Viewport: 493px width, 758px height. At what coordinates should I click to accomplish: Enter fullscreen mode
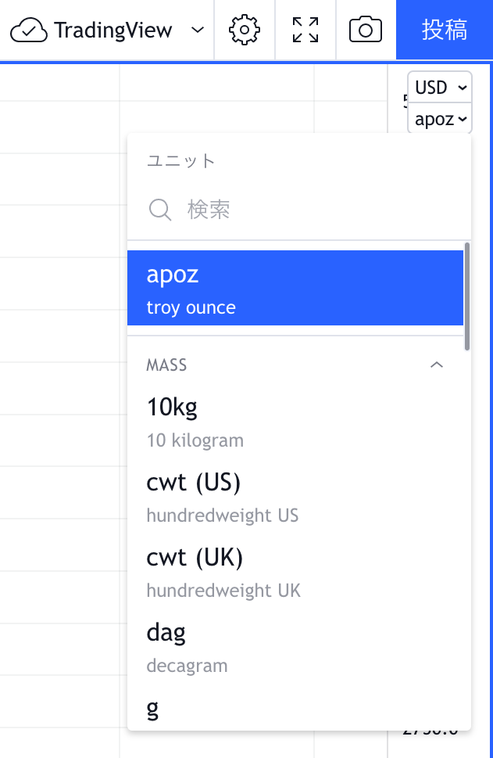pos(305,31)
